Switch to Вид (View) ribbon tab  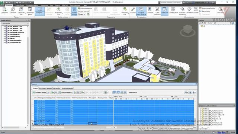[52, 5]
